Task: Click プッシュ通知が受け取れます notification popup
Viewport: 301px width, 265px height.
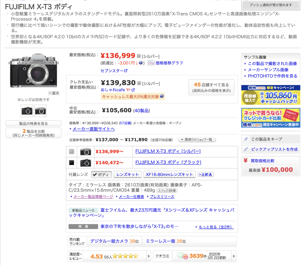Action: pyautogui.click(x=271, y=5)
